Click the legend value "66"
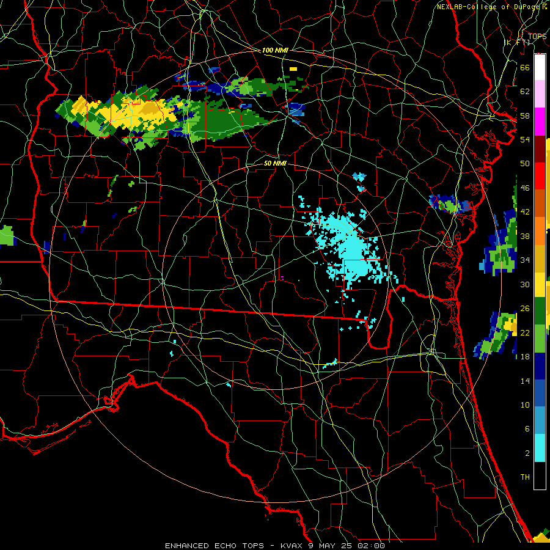The image size is (550, 550). coord(525,67)
